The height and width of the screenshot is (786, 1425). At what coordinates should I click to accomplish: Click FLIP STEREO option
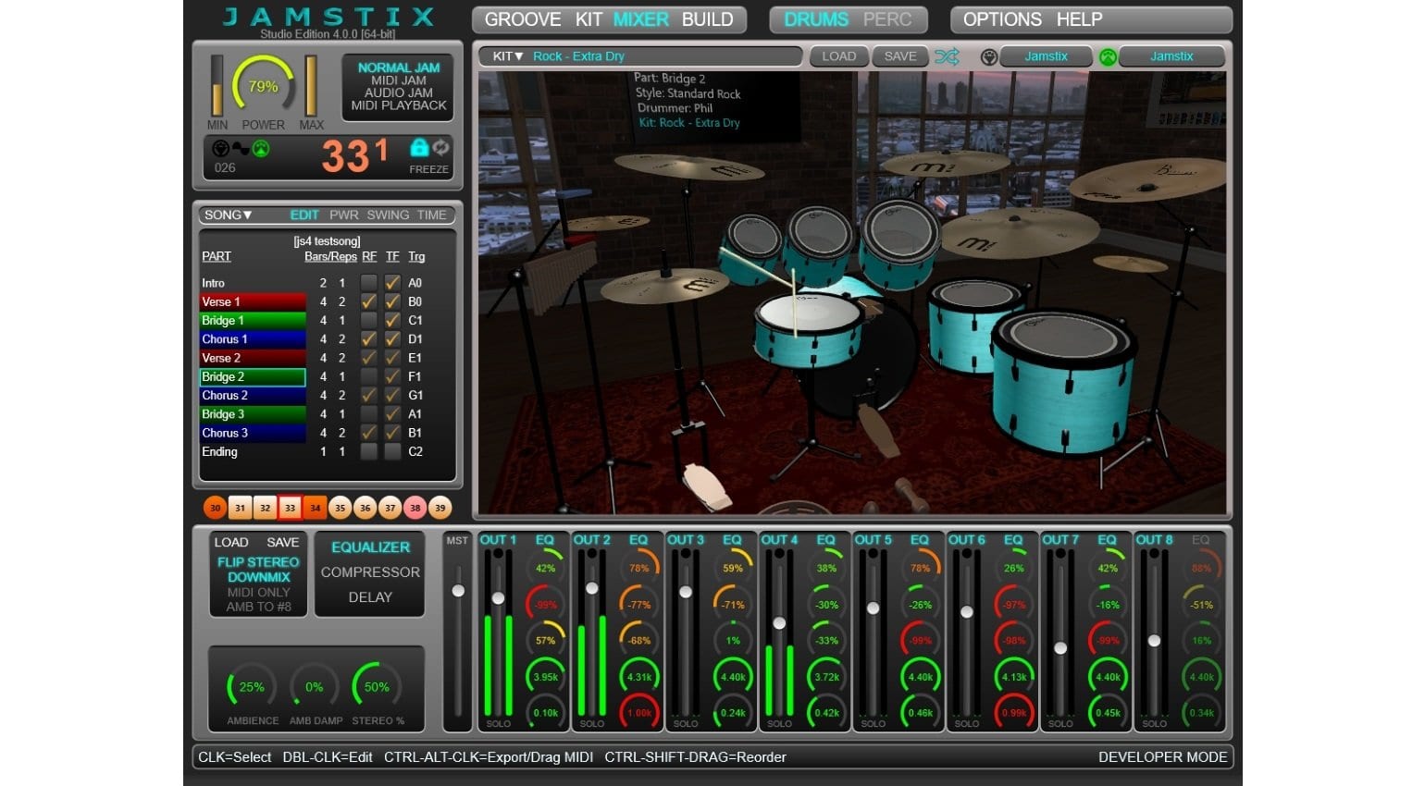258,562
